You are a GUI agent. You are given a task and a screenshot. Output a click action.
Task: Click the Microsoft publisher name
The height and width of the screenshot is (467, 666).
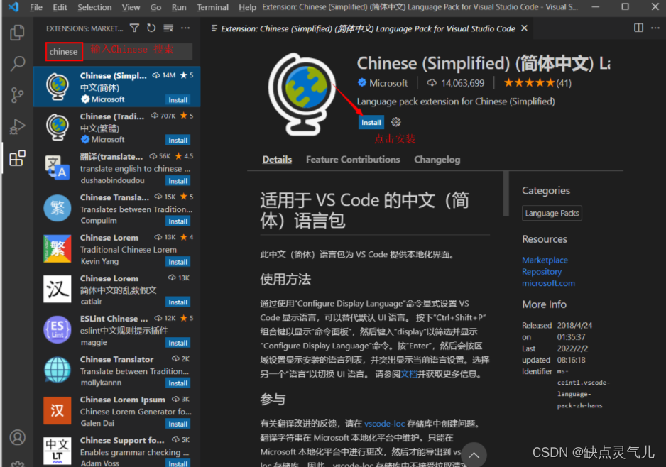(388, 83)
